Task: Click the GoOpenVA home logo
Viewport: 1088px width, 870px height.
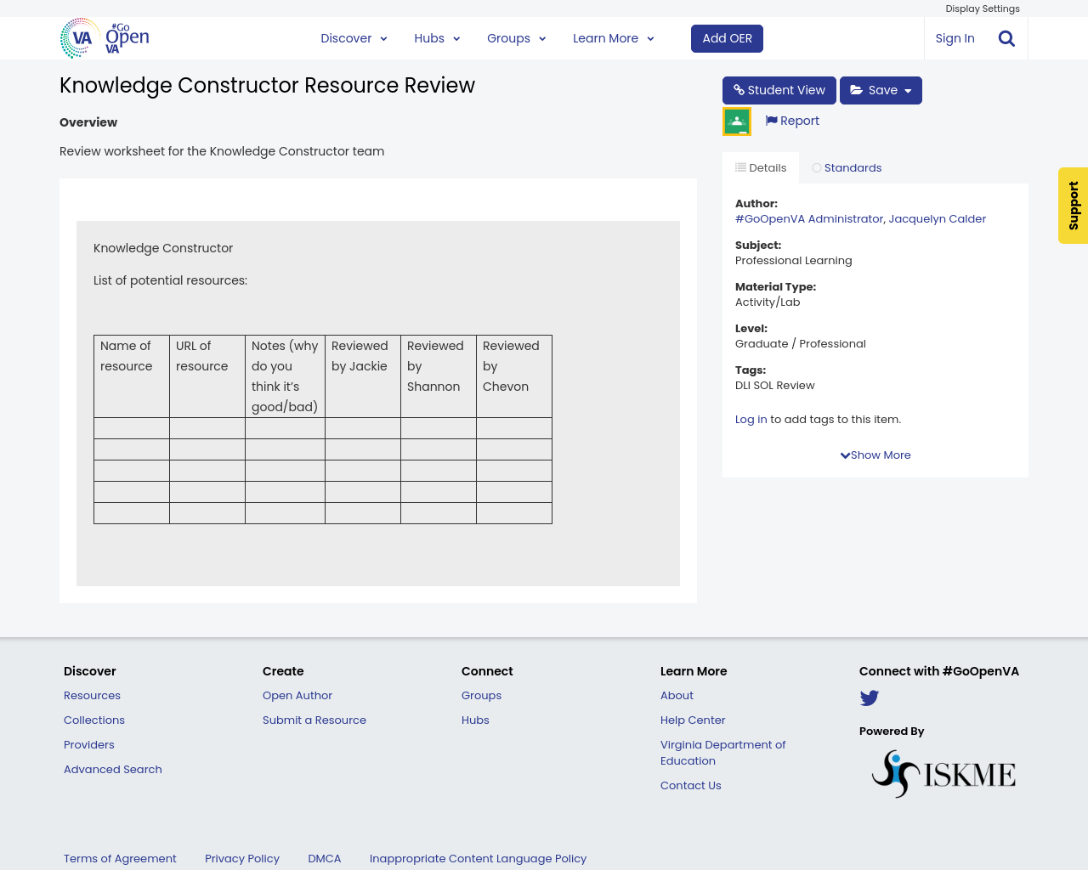Action: click(103, 38)
